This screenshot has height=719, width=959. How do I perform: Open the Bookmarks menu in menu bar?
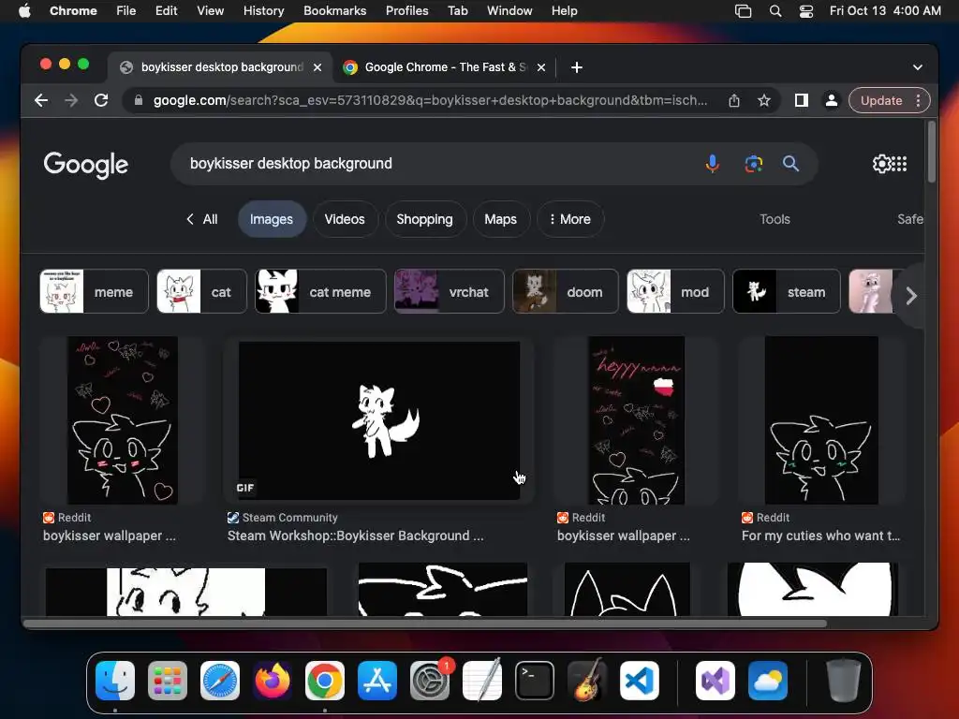(334, 11)
